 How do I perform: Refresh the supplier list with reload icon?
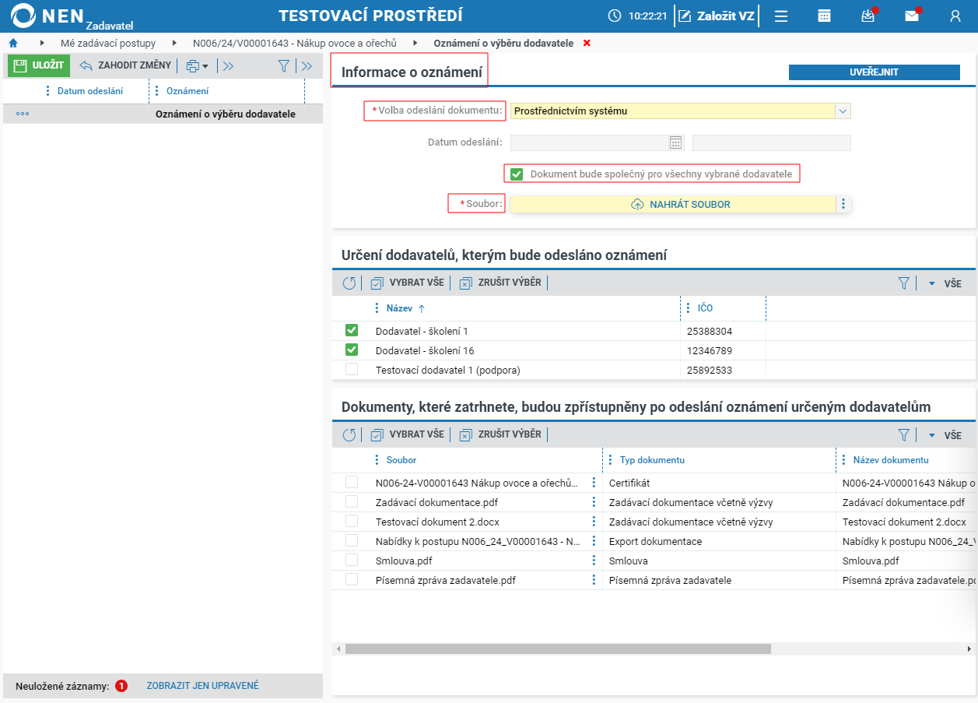349,283
